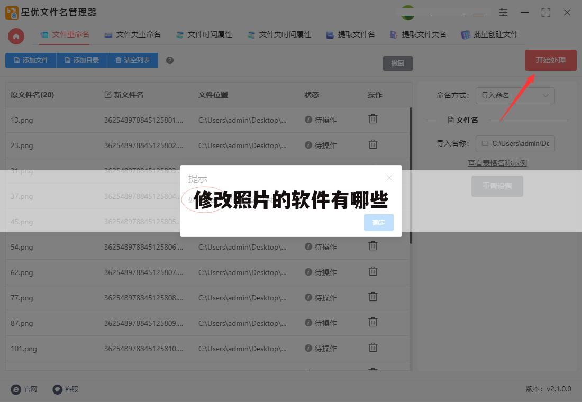The image size is (582, 402).
Task: Confirm the dialog with 确定 button
Action: [379, 222]
